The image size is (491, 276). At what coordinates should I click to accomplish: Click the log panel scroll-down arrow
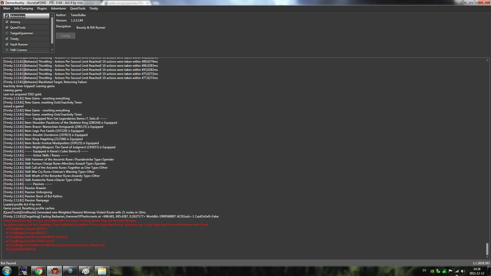click(x=487, y=257)
